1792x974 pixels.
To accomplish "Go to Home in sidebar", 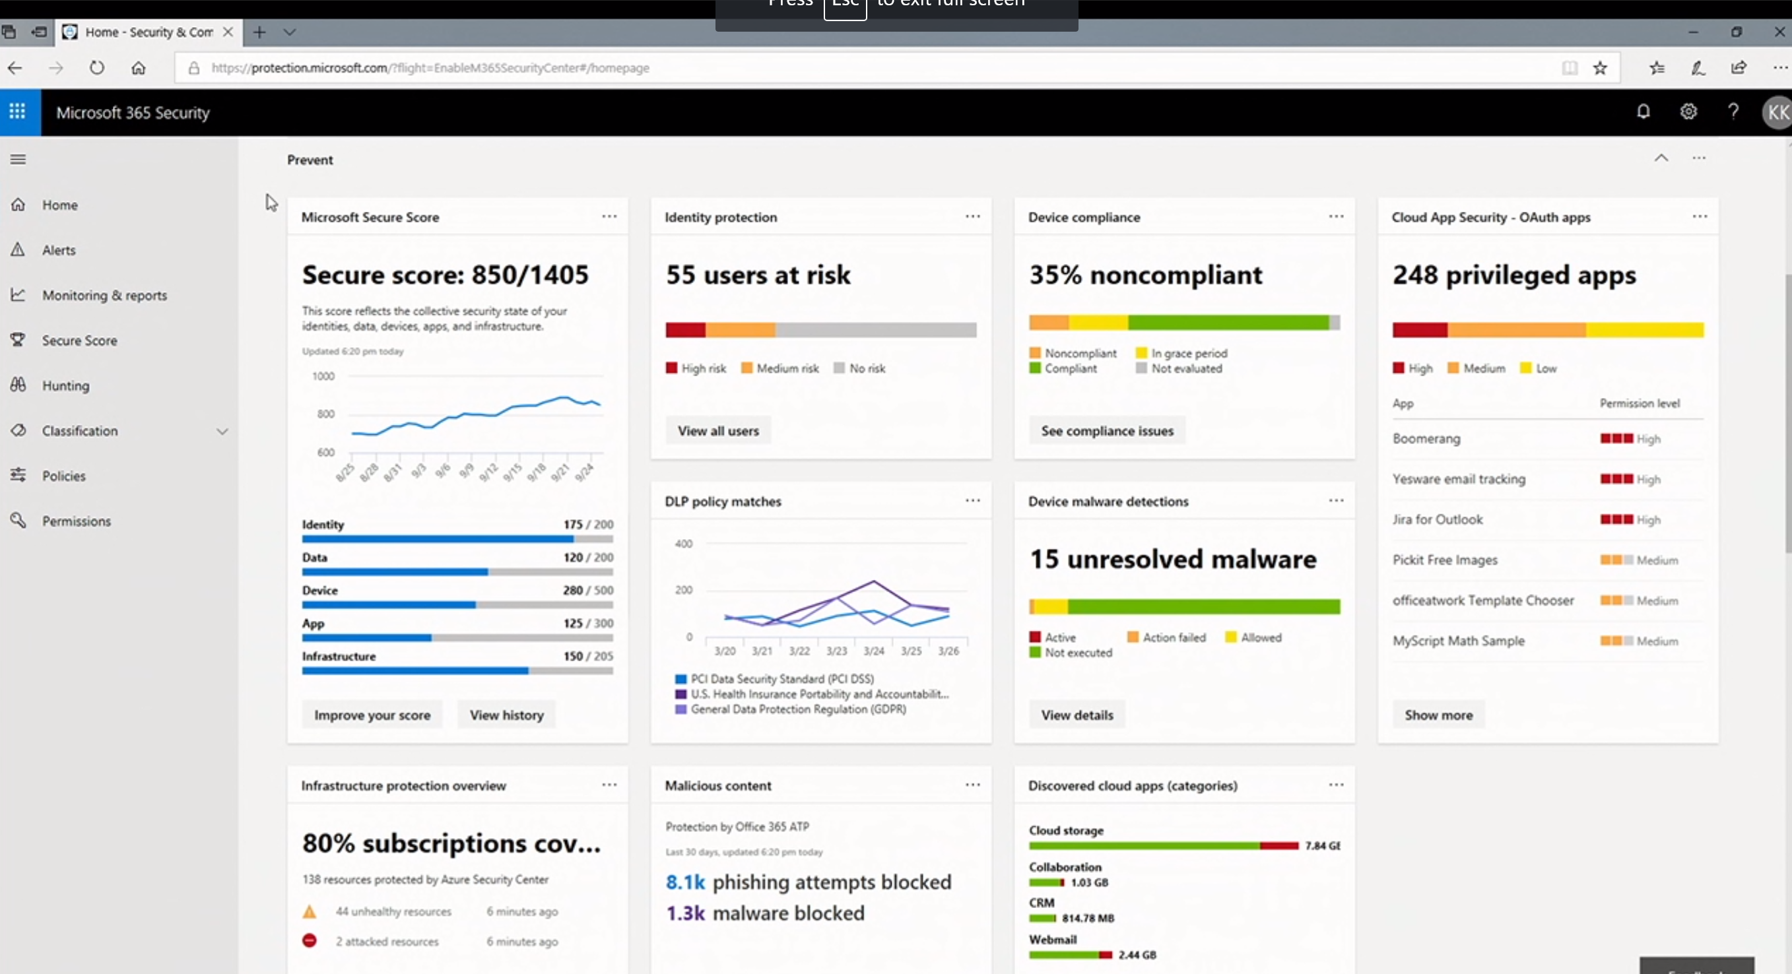I will pyautogui.click(x=60, y=205).
